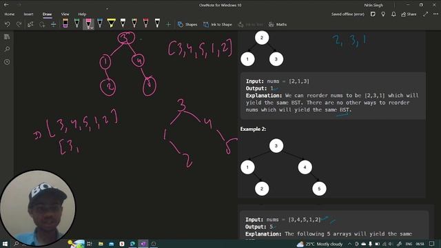
Task: Enter full screen mode arrow icon
Action: 426,14
